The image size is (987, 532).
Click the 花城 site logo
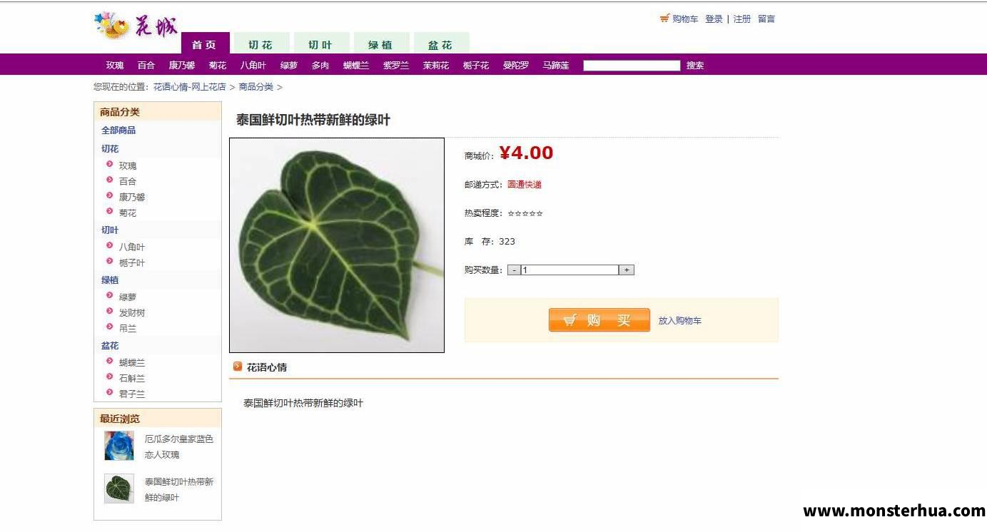pos(136,26)
